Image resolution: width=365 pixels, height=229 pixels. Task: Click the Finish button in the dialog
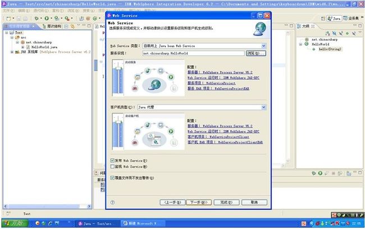click(x=226, y=202)
